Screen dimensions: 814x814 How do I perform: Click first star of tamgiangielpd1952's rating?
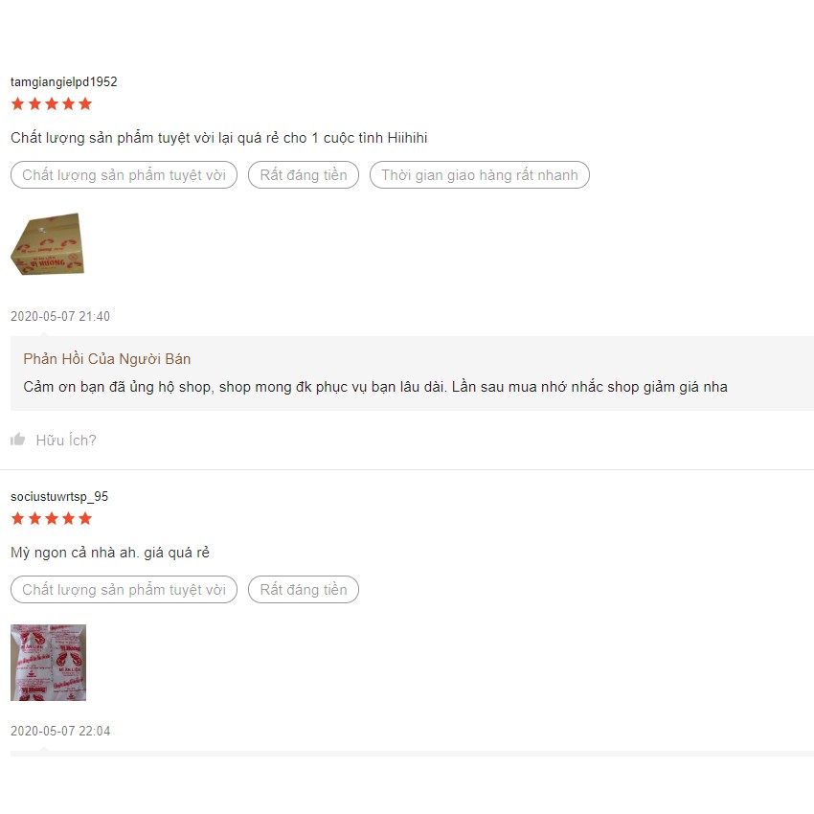[17, 103]
